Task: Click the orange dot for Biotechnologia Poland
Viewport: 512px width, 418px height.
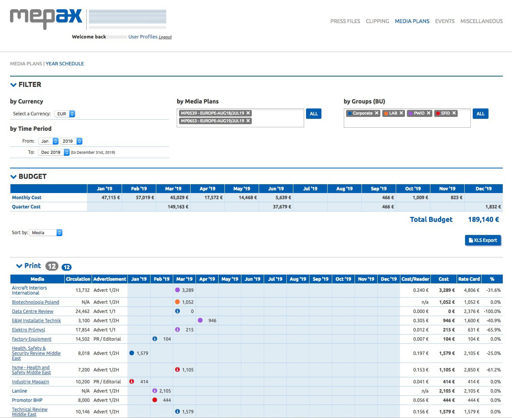Action: tap(177, 302)
